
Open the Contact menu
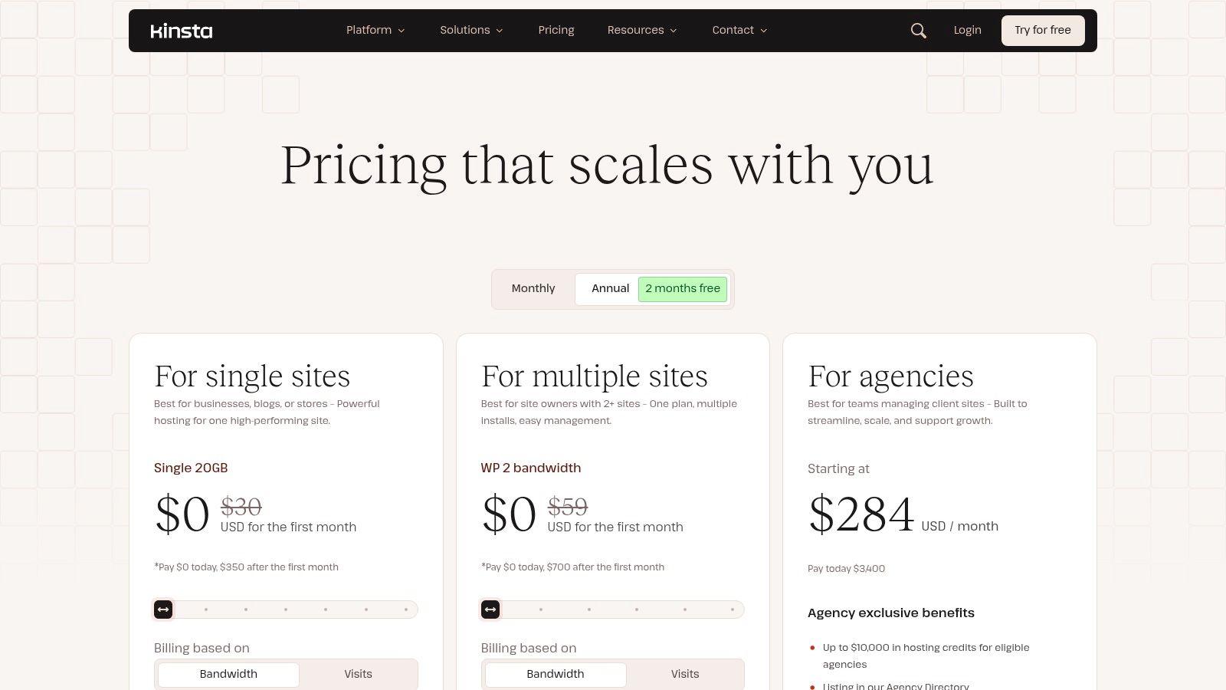tap(733, 30)
